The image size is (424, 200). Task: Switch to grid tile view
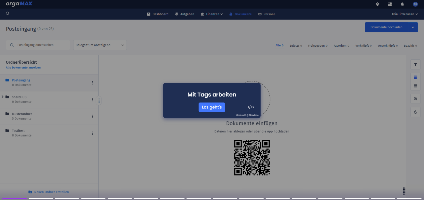point(415,77)
